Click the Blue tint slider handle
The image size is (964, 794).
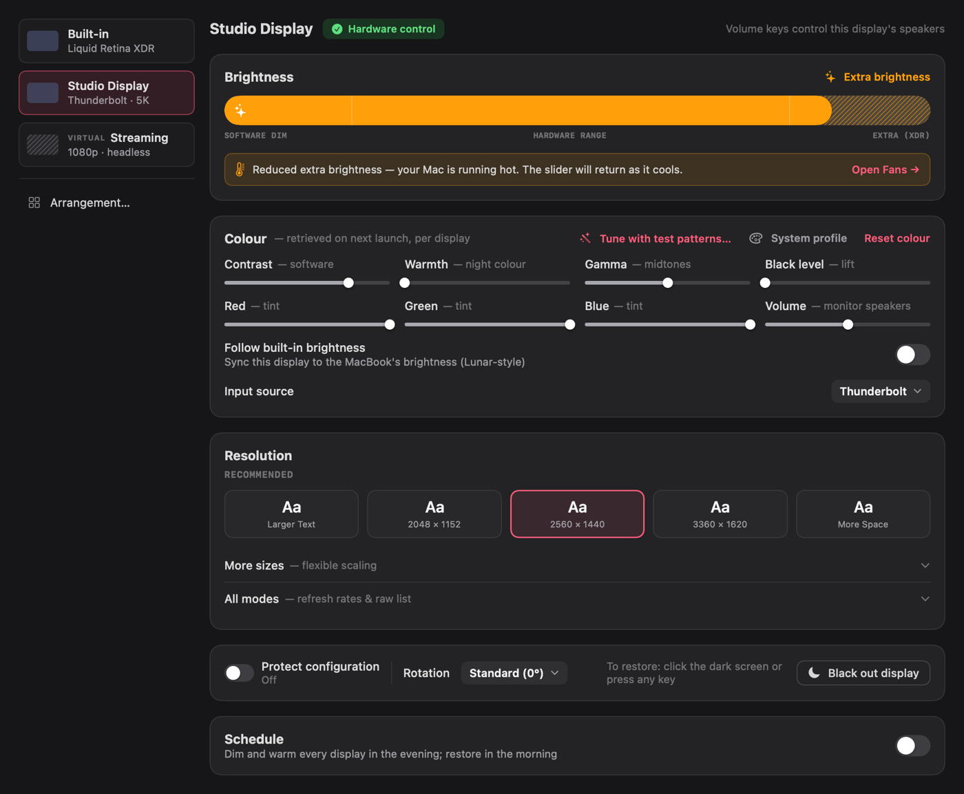(x=751, y=324)
